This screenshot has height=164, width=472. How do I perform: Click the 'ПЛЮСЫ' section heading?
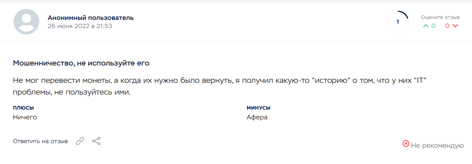[24, 108]
